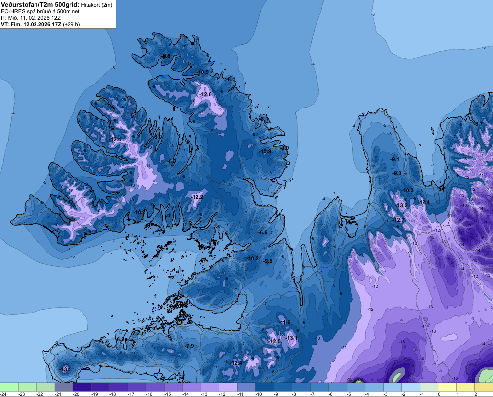Choose the legend swatch between -17 and -16
The width and height of the screenshot is (493, 397).
pyautogui.click(x=137, y=387)
